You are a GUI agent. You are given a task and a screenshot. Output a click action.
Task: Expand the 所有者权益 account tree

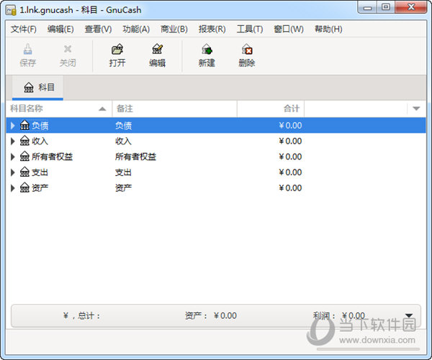pyautogui.click(x=13, y=157)
